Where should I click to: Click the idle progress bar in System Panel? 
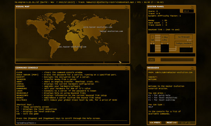click(177, 60)
